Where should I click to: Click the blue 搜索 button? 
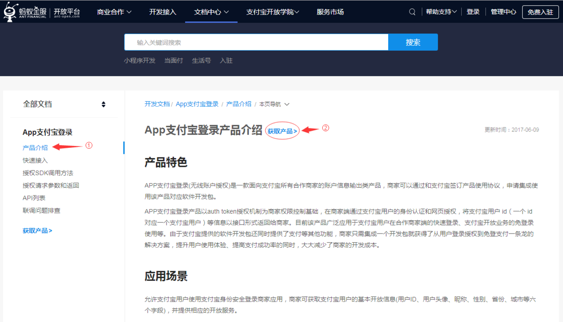point(413,42)
